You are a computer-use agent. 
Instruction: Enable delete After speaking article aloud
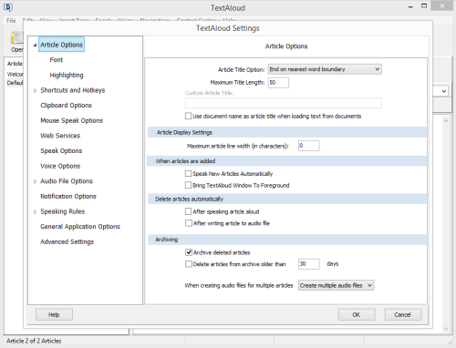[x=189, y=211]
